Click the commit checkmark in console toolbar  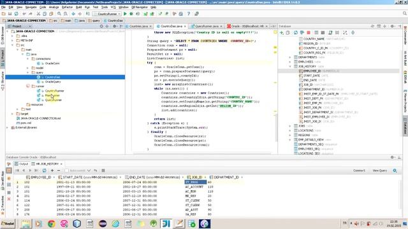pos(89,170)
